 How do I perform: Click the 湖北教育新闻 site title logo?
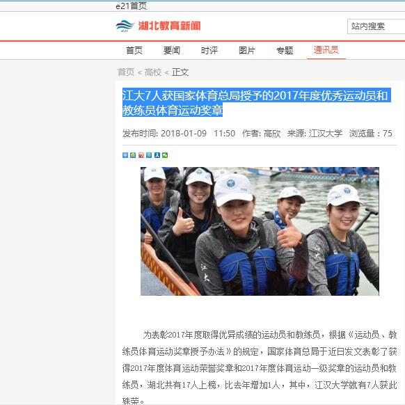click(x=169, y=26)
